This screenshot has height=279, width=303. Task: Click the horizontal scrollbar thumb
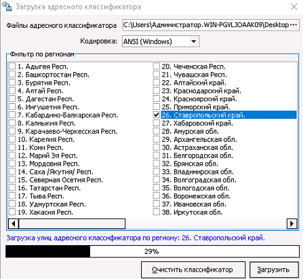(72, 224)
